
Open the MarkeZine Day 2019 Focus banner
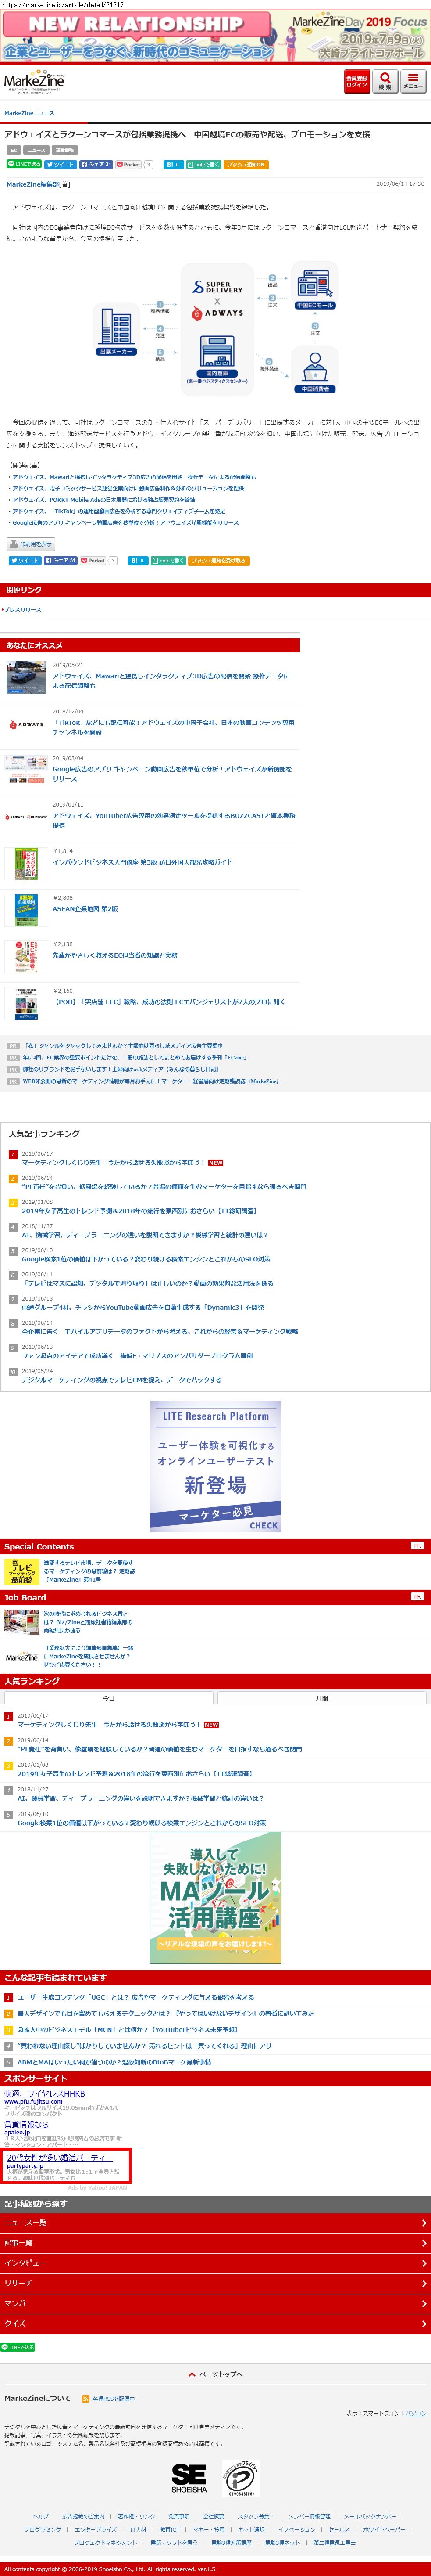click(216, 37)
